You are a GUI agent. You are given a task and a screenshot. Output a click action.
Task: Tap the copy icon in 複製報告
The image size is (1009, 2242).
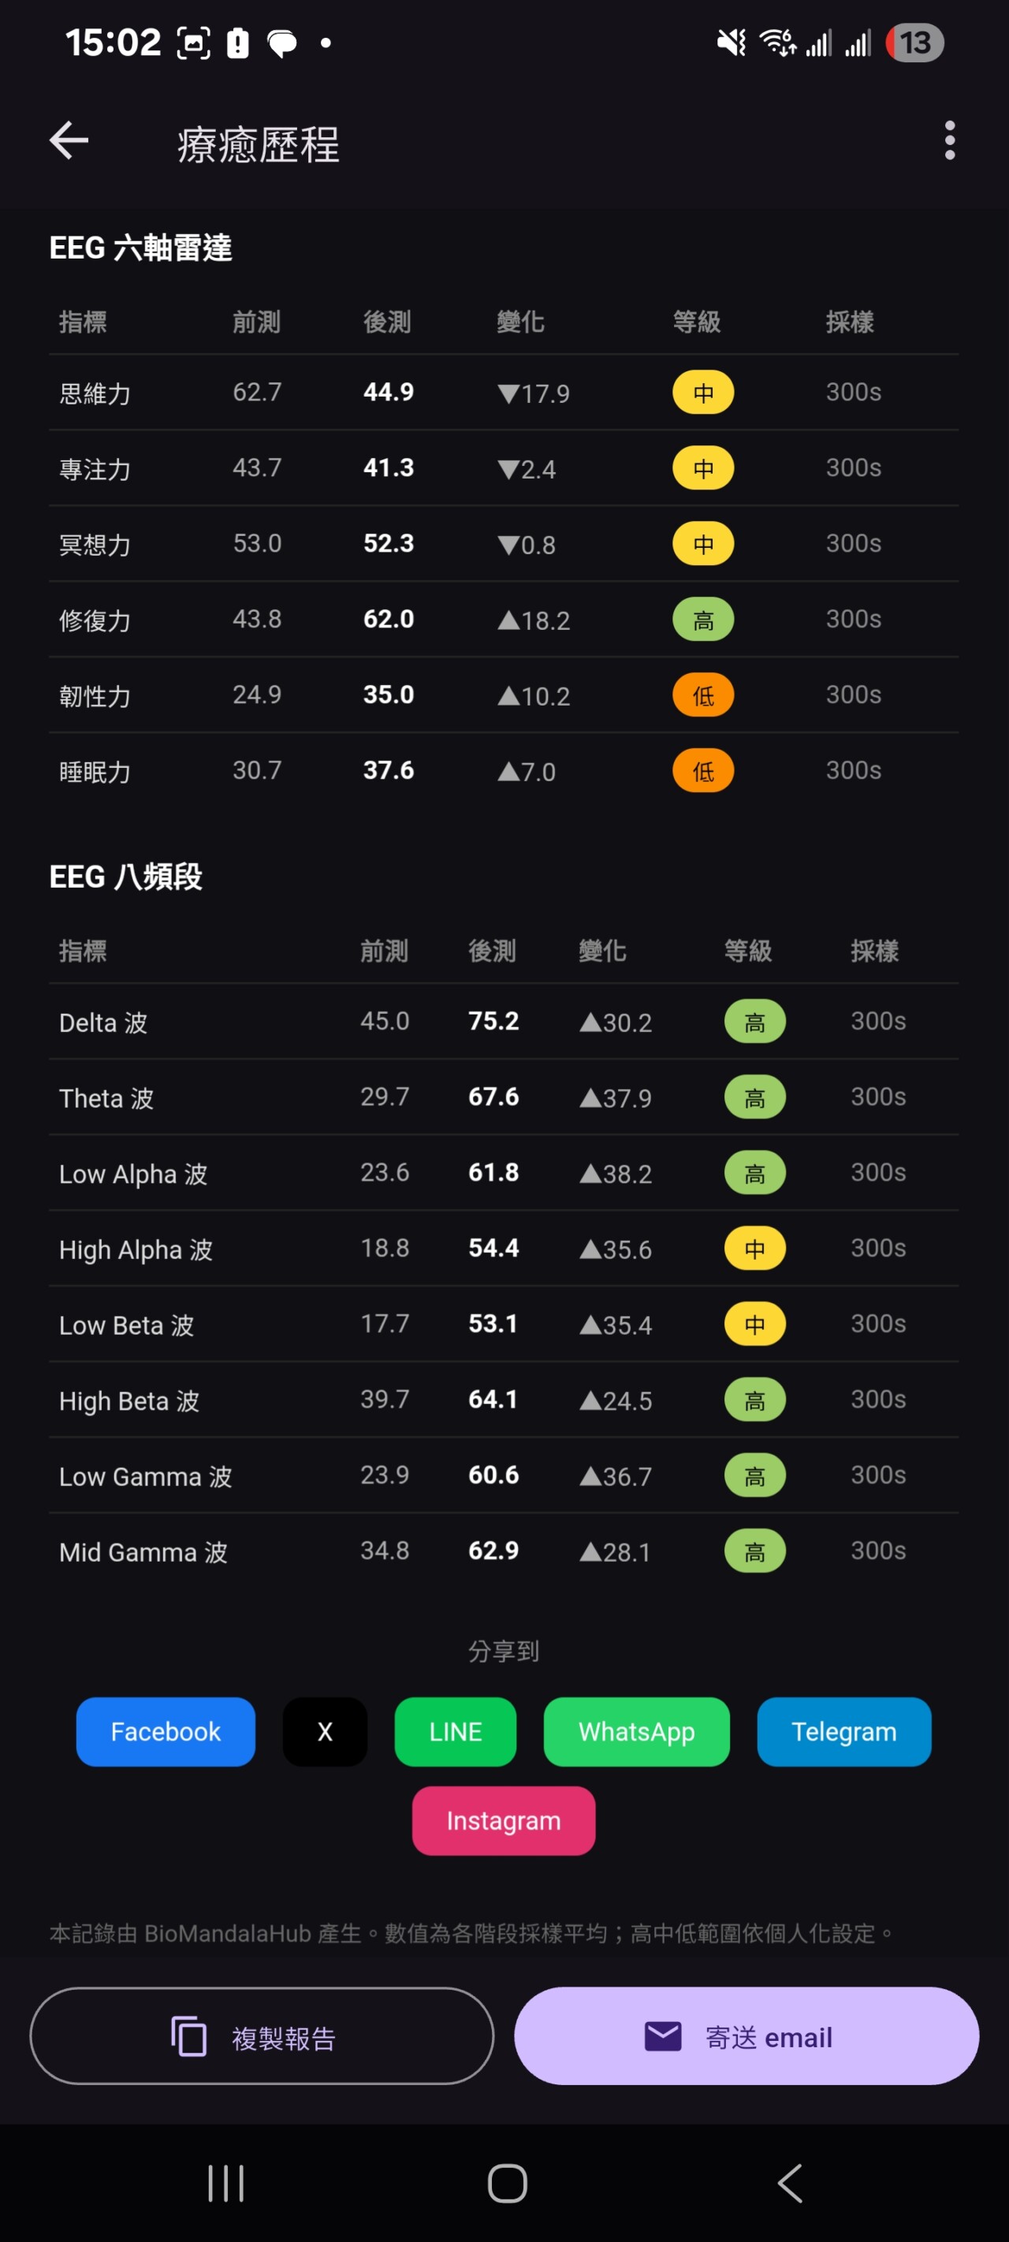189,2035
